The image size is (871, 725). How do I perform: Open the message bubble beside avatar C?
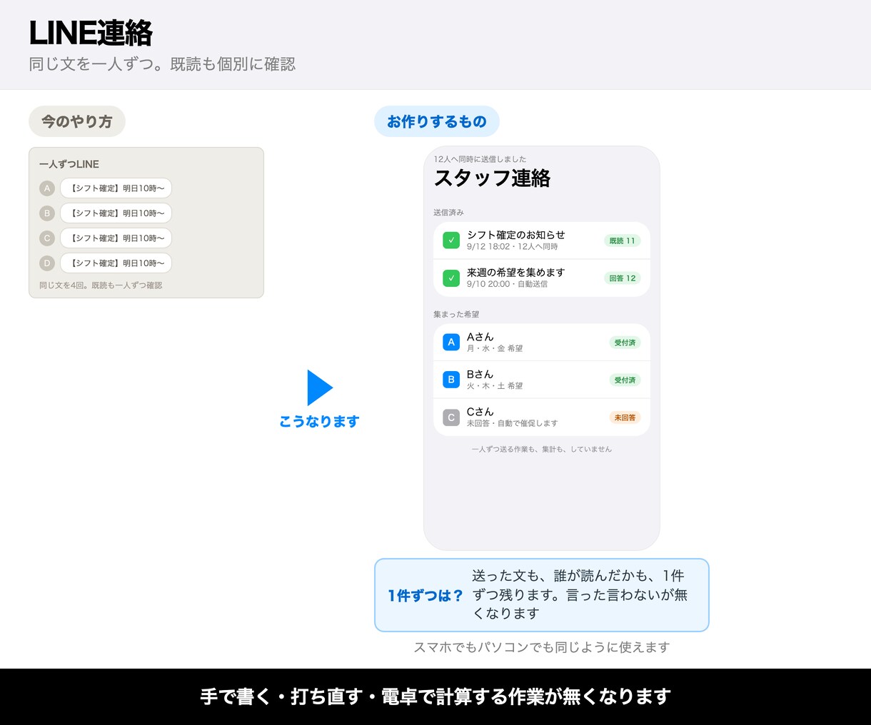pos(116,238)
